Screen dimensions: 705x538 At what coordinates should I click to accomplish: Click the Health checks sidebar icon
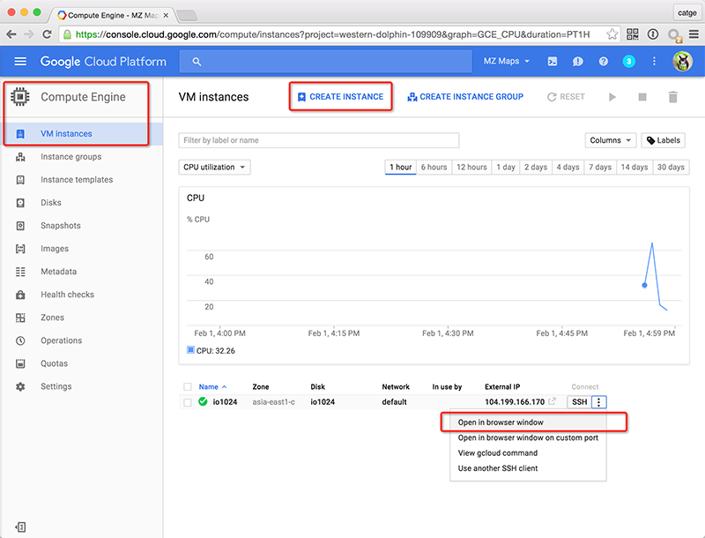[20, 295]
